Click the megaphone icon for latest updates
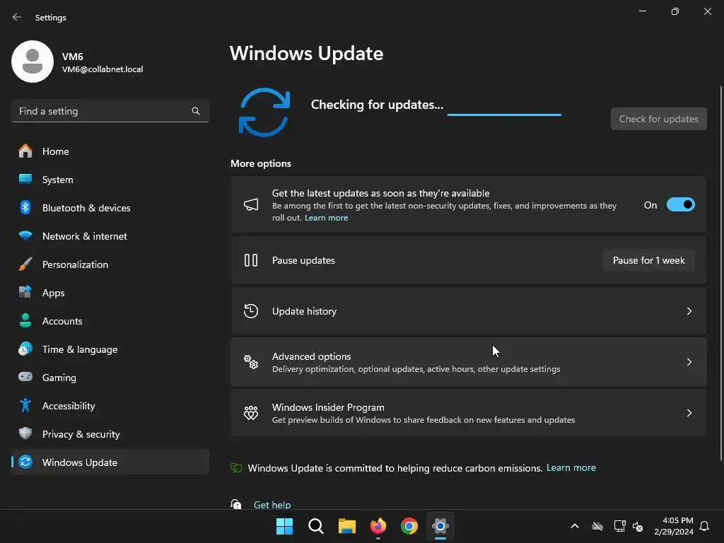 pos(251,204)
